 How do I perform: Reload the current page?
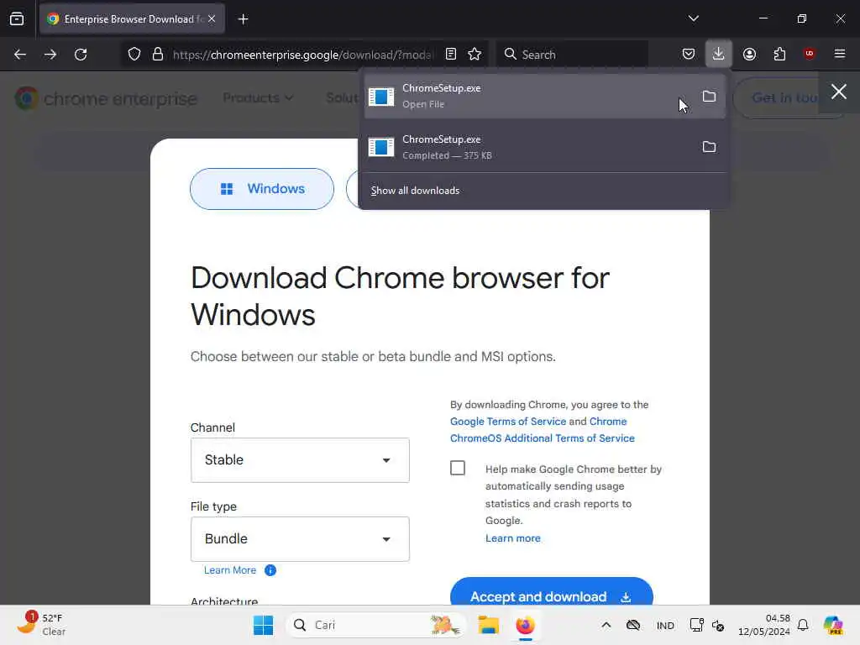81,55
